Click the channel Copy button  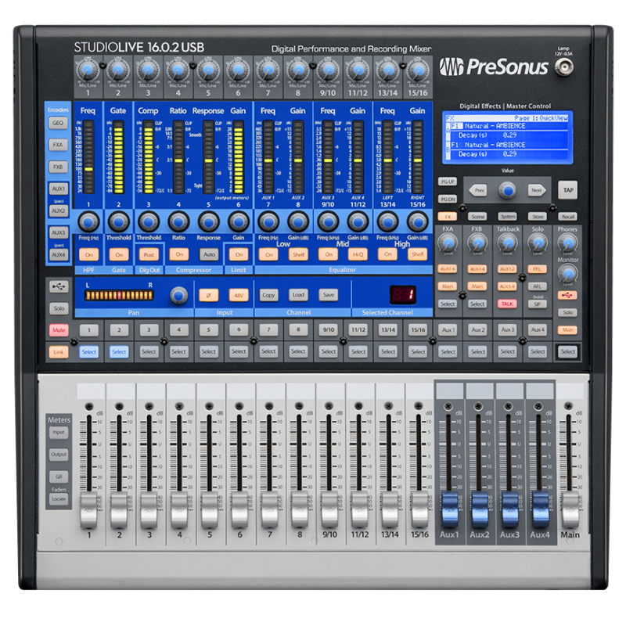click(268, 295)
